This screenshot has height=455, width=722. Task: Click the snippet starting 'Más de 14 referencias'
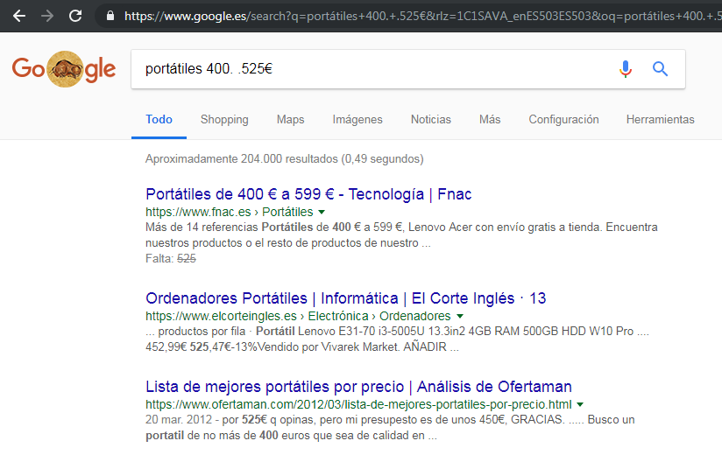point(401,234)
